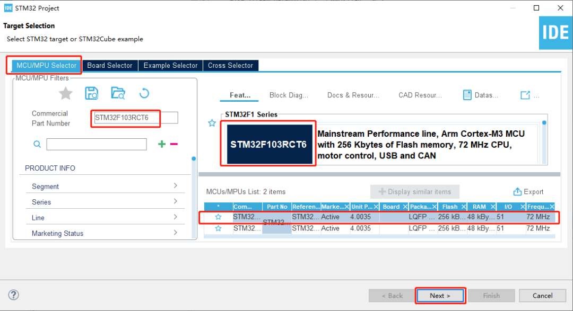This screenshot has width=573, height=311.
Task: Click the filters panel scrollbar handle
Action: tap(194, 159)
